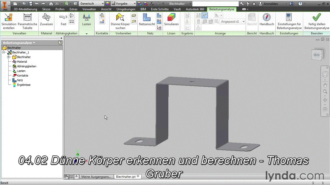Click the Undo arrow icon
Image resolution: width=330 pixels, height=185 pixels.
37,4
